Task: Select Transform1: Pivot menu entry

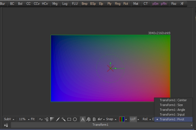Action: pos(173,120)
